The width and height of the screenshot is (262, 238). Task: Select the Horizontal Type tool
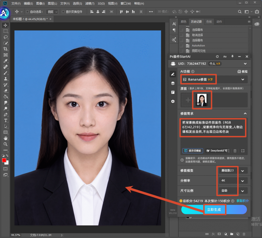[x=6, y=120]
